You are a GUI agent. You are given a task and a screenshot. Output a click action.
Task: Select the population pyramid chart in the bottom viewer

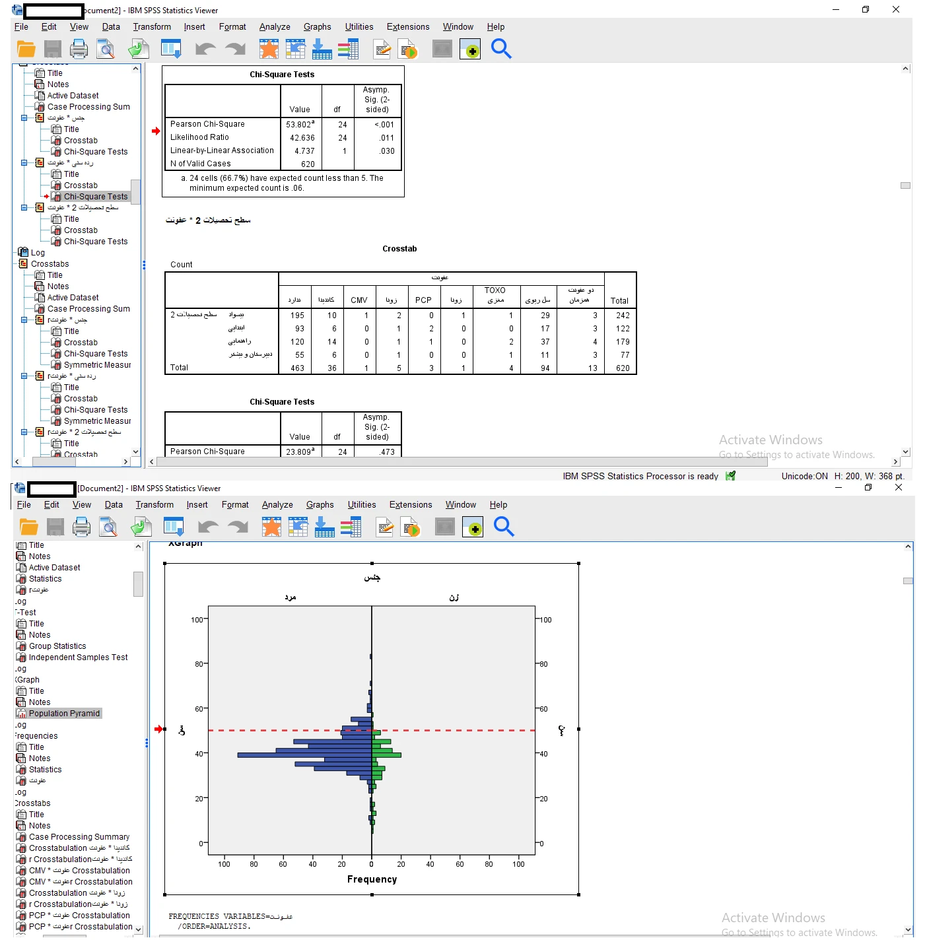[x=372, y=729]
